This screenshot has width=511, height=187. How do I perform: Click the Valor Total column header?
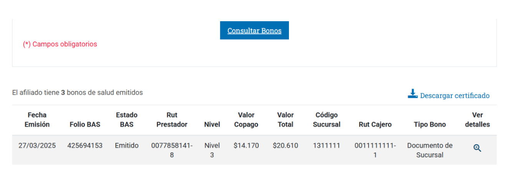coord(285,120)
